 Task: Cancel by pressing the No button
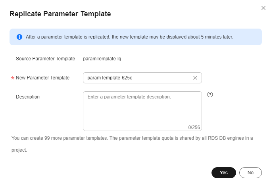click(250, 173)
